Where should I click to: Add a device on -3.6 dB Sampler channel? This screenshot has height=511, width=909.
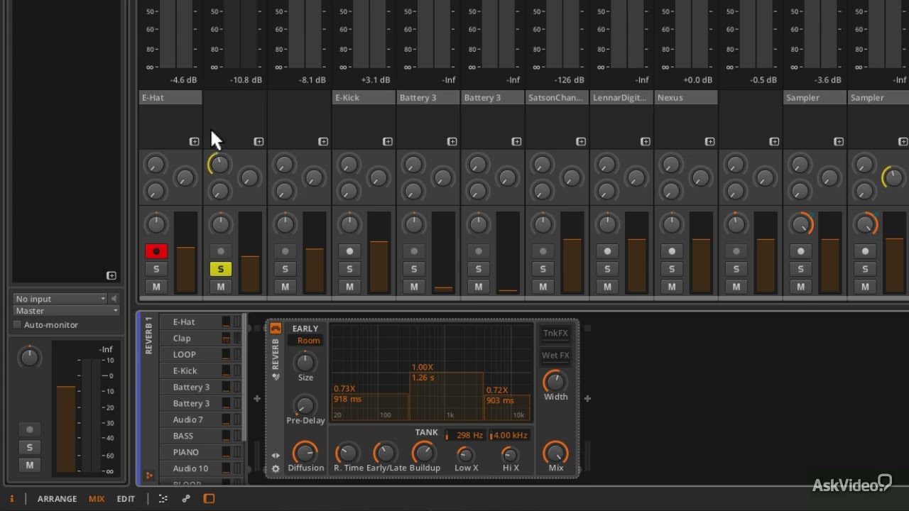click(839, 142)
